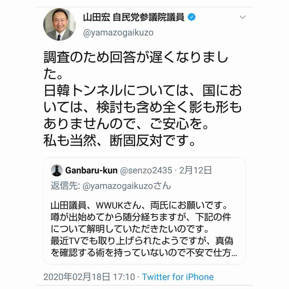Click @yamazogaikuzoさん in the reply-to line

click(127, 186)
